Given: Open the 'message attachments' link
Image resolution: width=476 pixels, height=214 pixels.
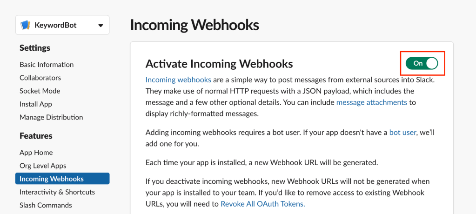Looking at the screenshot, I should (371, 102).
